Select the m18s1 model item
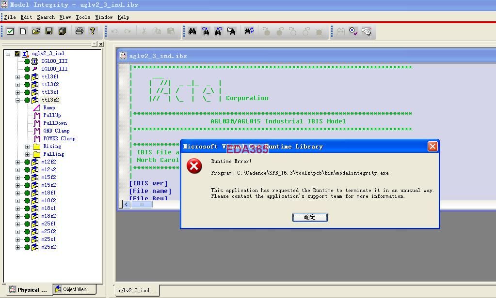Viewport: 496px width, 298px height. coord(48,209)
